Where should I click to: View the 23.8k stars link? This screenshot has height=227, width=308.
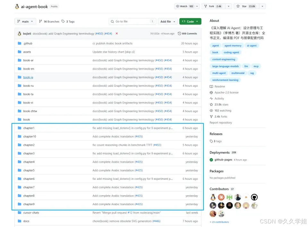click(x=219, y=105)
